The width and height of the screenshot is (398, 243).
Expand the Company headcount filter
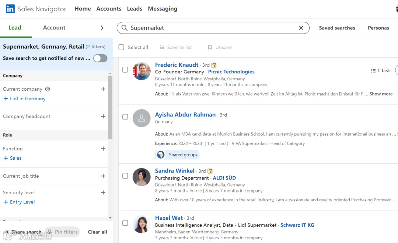(103, 116)
